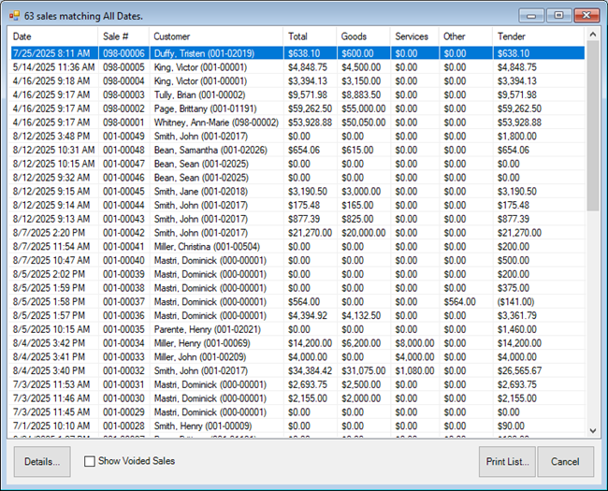This screenshot has height=491, width=608.
Task: Sort by the Tender column header
Action: tap(539, 36)
